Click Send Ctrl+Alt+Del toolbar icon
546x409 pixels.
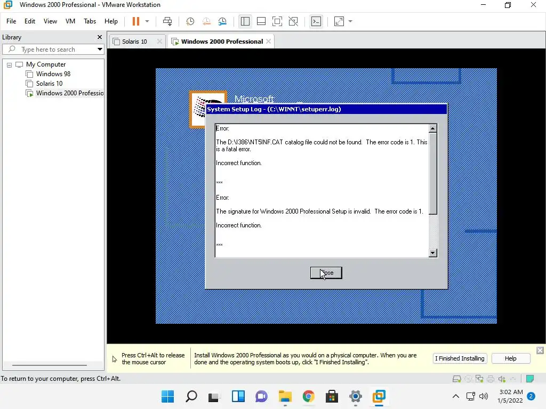coord(167,21)
